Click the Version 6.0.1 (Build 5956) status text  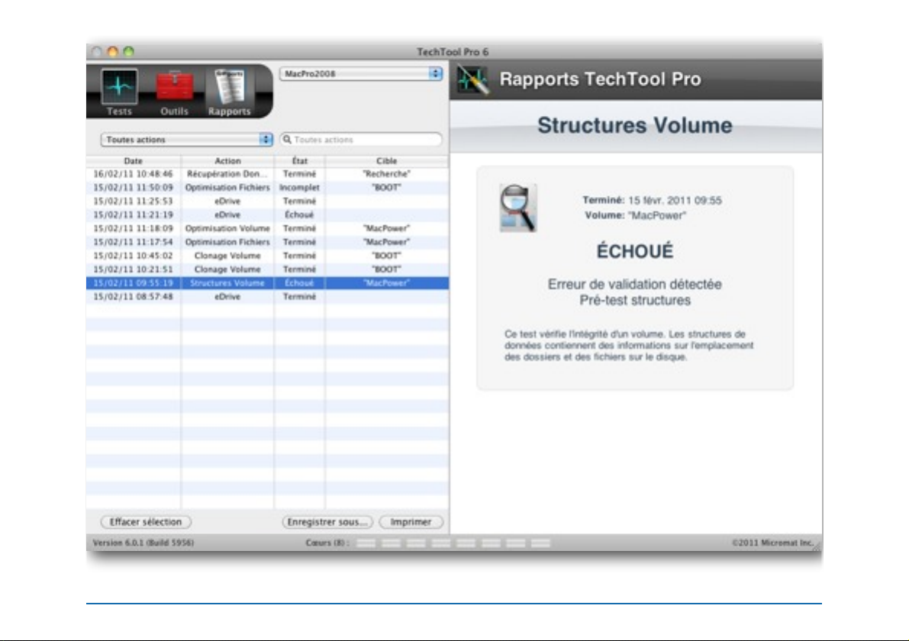pyautogui.click(x=143, y=543)
